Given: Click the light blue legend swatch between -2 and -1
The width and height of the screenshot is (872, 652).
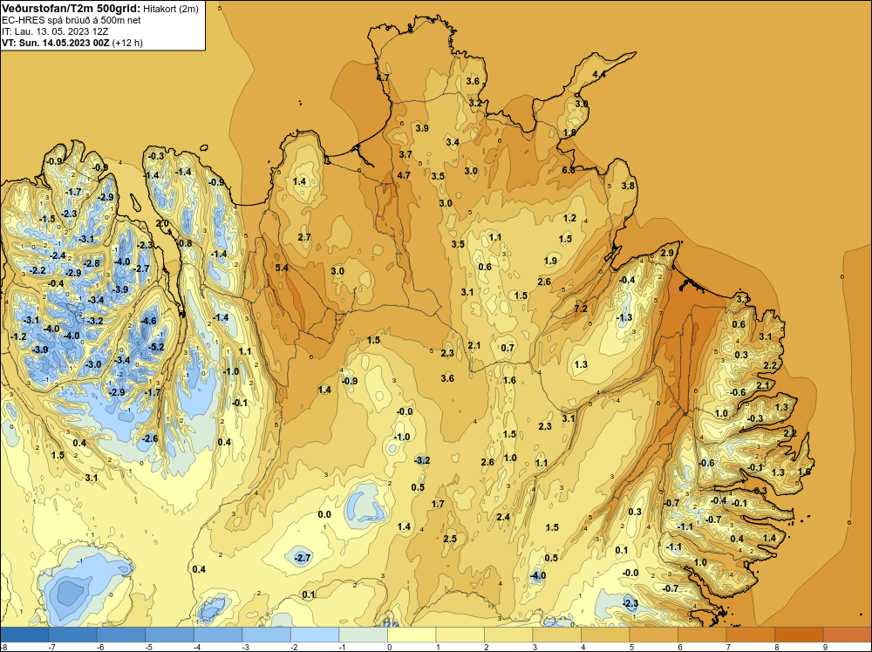Looking at the screenshot, I should click(315, 635).
